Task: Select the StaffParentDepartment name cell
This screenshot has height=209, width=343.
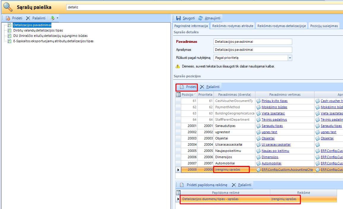Action: (234, 120)
